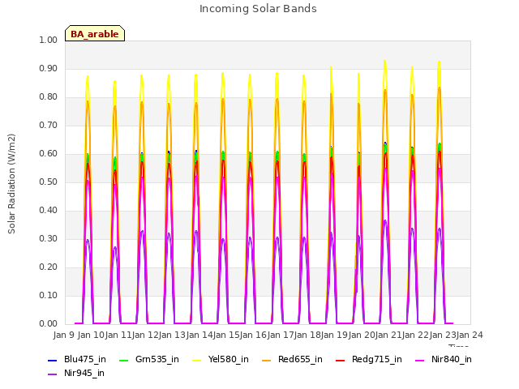Click the Red655_in legend color swatch
This screenshot has height=389, width=519.
pos(267,360)
